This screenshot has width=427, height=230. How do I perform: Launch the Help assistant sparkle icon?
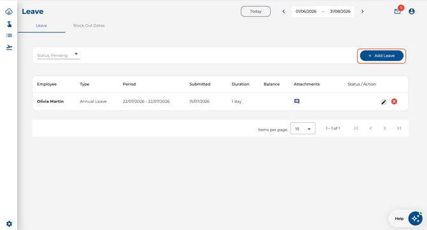(416, 219)
